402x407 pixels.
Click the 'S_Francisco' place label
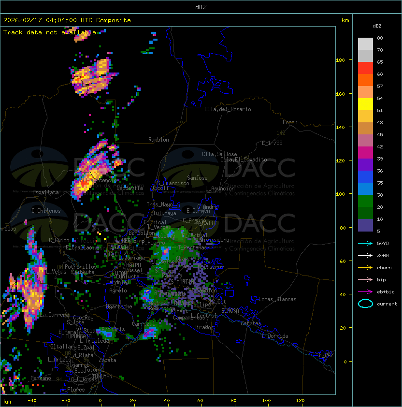pyautogui.click(x=173, y=183)
